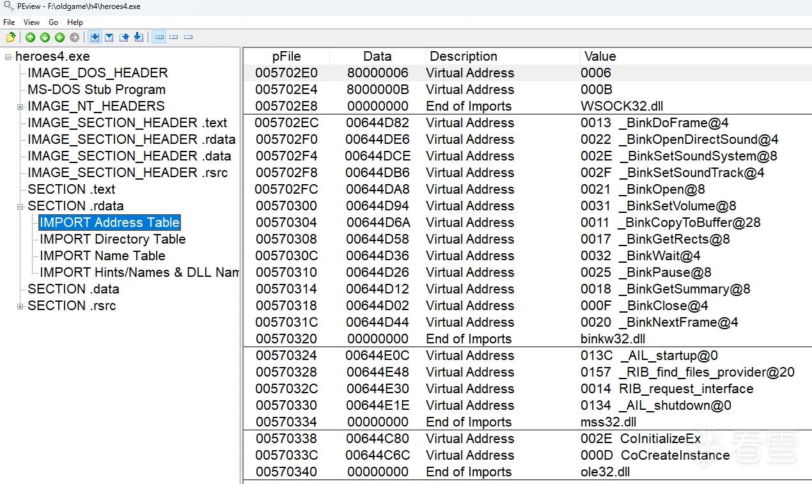812x484 pixels.
Task: Open the View menu
Action: [31, 22]
